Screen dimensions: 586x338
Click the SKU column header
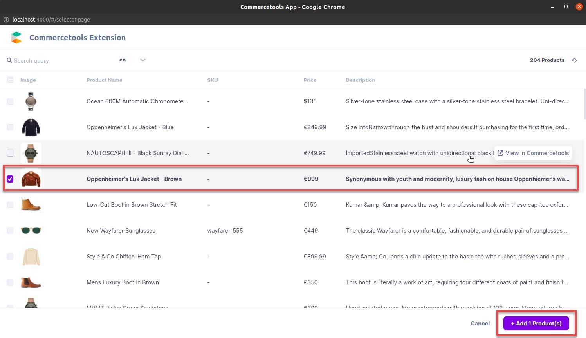(x=213, y=80)
